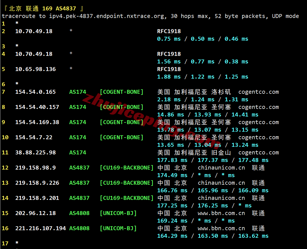Select the UDP mode text in the header
Screen dimensions: 307x249
(285, 16)
